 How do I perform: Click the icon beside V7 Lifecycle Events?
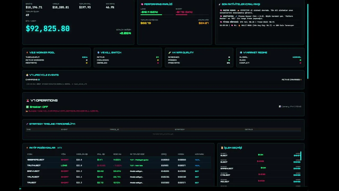[x=27, y=75]
